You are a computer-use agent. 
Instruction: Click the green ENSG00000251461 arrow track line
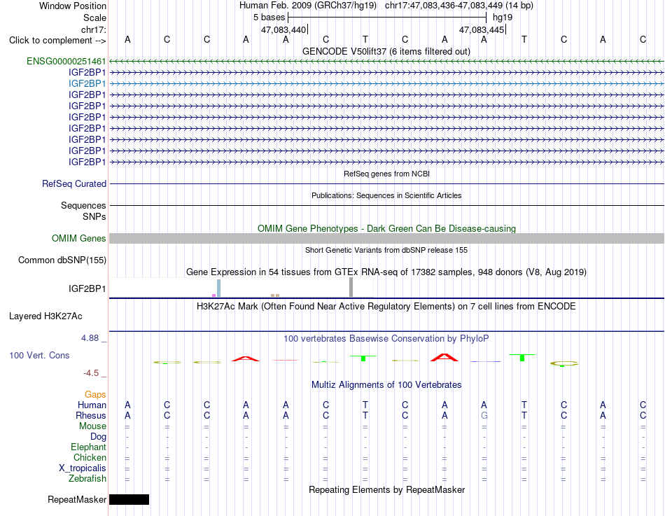(387, 62)
